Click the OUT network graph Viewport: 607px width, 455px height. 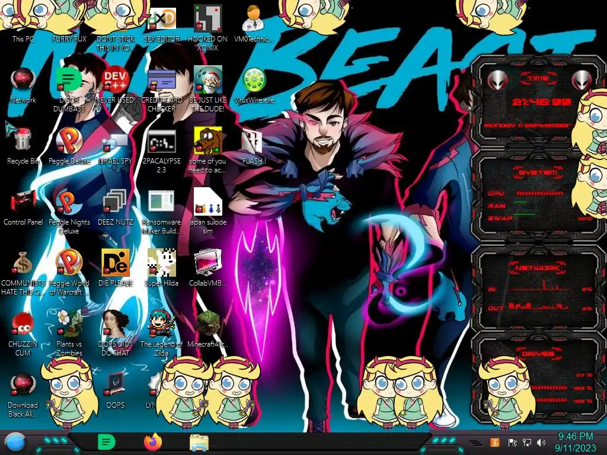(x=539, y=306)
